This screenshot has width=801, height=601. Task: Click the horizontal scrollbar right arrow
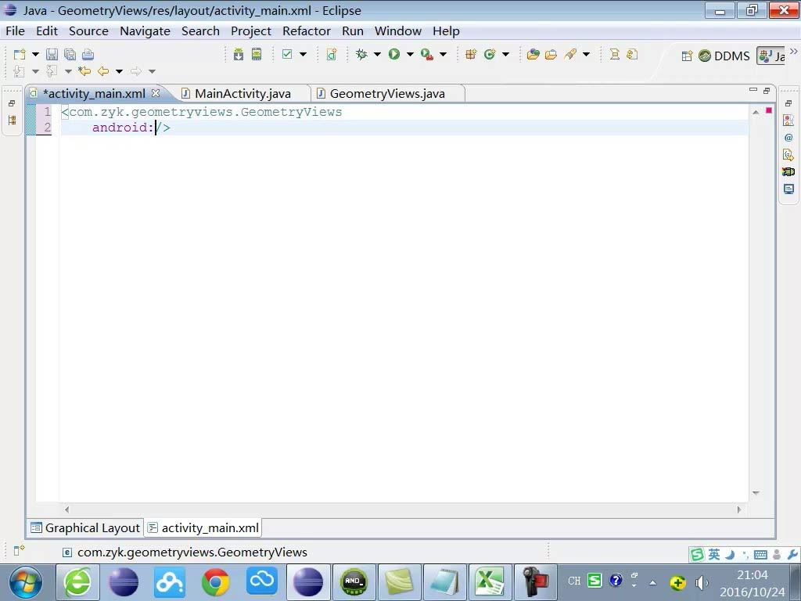point(739,509)
